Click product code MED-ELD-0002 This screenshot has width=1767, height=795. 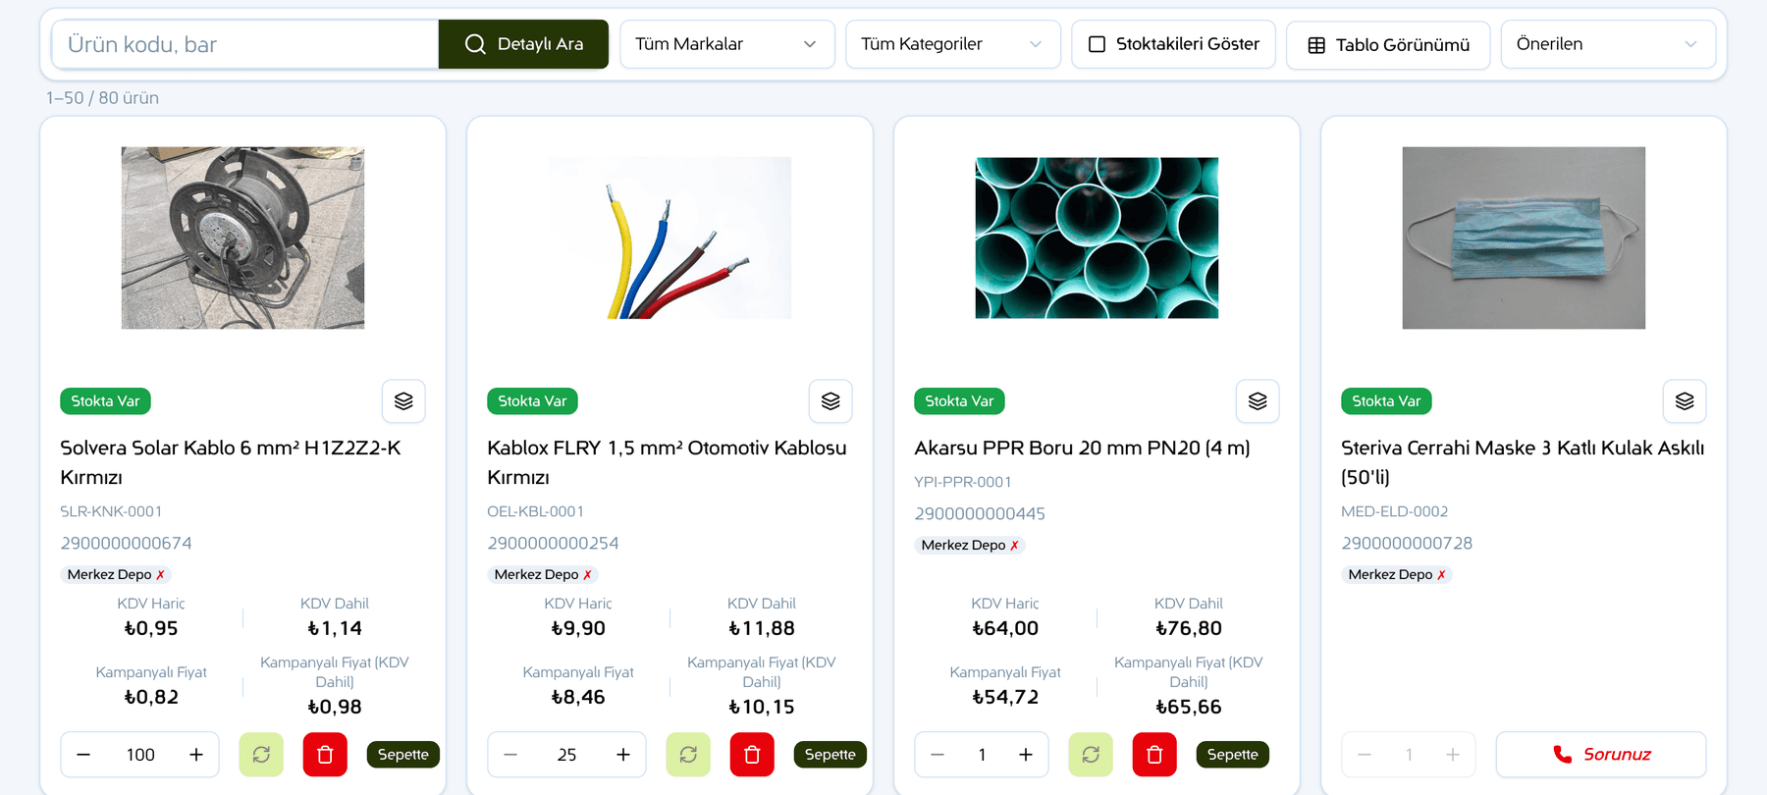[x=1395, y=511]
